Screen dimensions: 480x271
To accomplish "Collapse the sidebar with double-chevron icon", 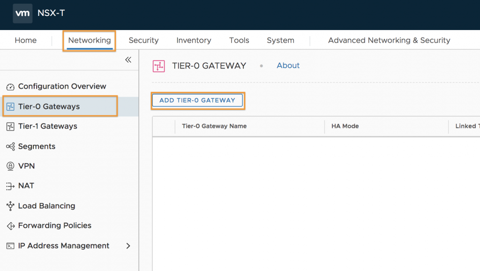I will pyautogui.click(x=128, y=60).
